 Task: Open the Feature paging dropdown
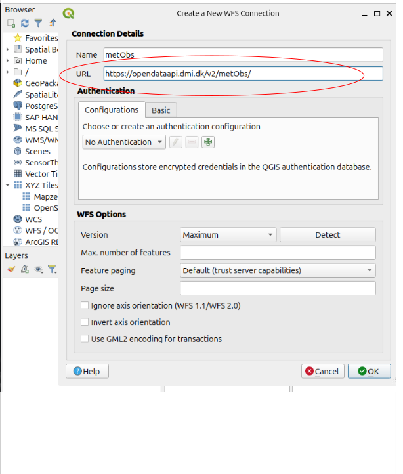tap(278, 270)
